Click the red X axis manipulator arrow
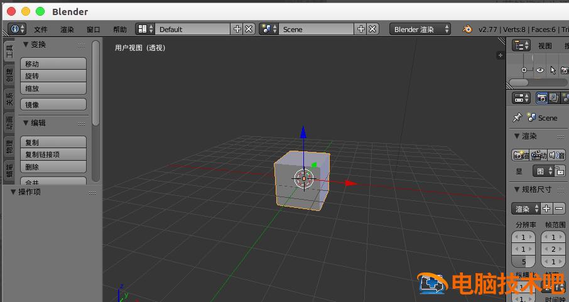 350,183
